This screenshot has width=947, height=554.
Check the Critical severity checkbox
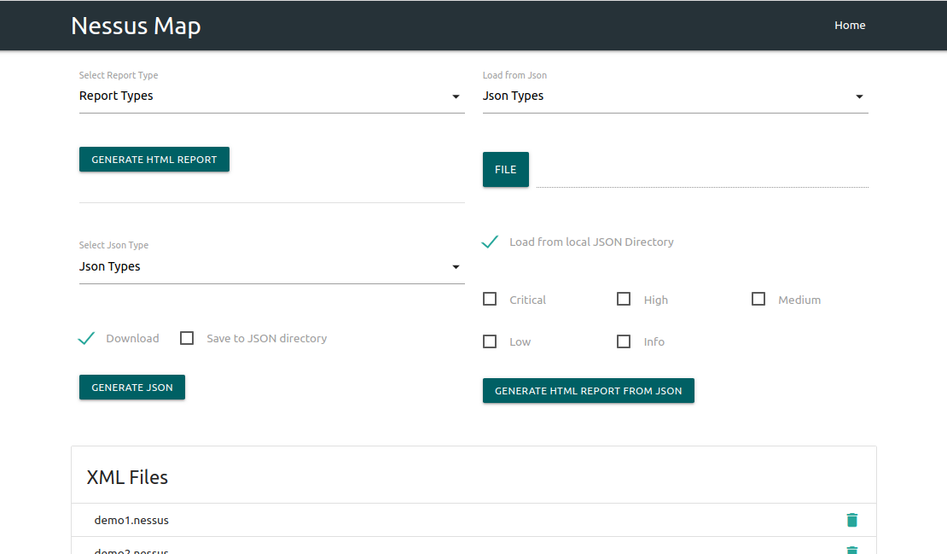coord(490,299)
